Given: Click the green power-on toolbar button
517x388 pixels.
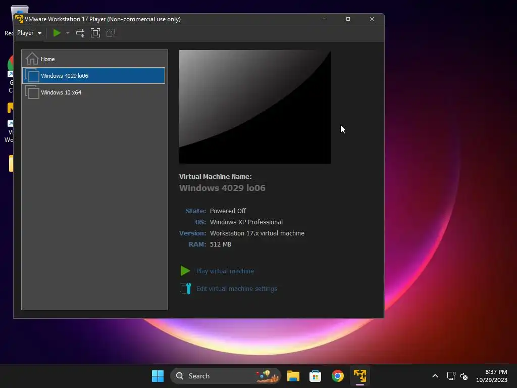Looking at the screenshot, I should pyautogui.click(x=57, y=33).
